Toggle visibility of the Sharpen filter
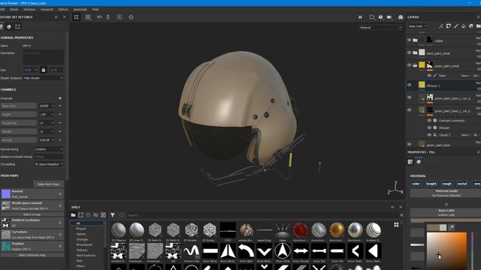Image resolution: width=481 pixels, height=270 pixels. (x=429, y=127)
